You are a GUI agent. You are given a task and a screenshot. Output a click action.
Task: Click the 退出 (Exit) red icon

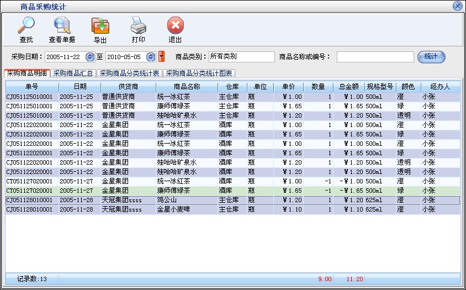[175, 27]
